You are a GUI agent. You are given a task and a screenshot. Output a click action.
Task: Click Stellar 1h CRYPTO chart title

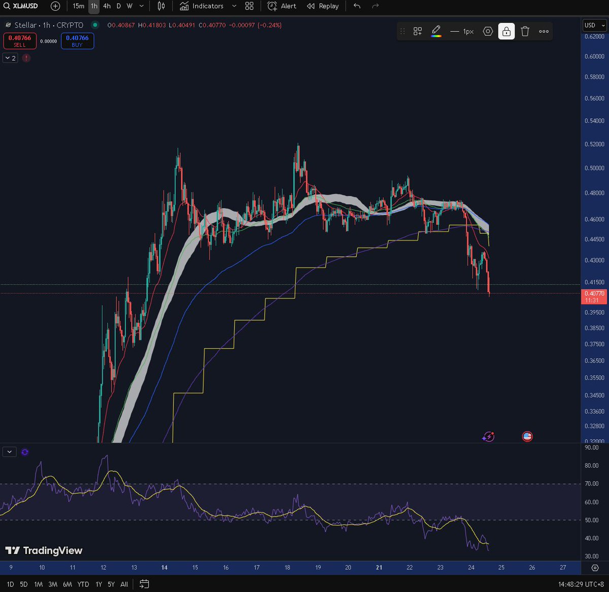click(x=49, y=25)
